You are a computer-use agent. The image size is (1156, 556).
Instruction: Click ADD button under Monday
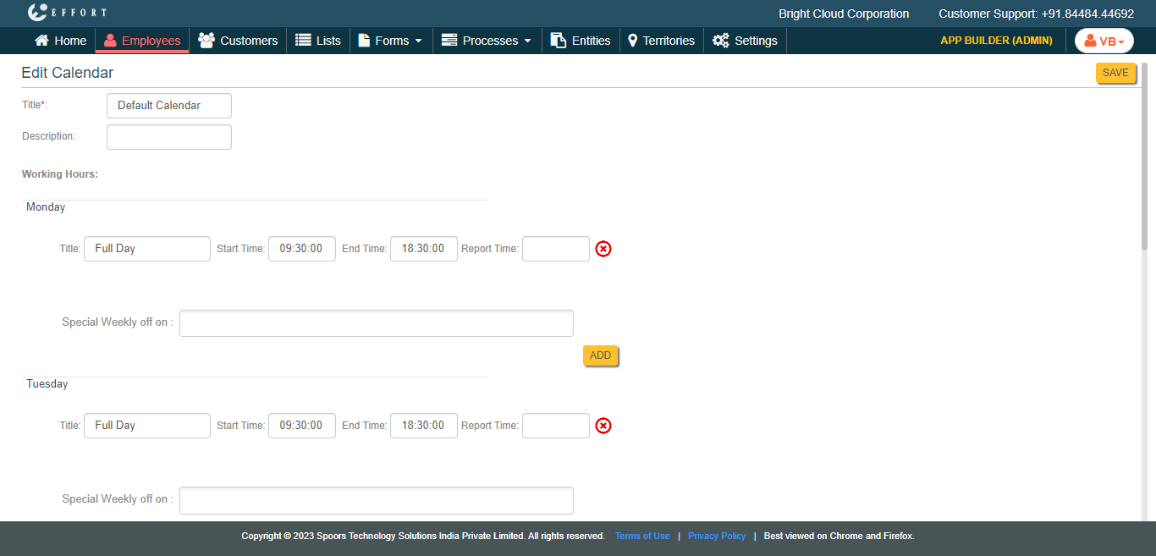tap(600, 355)
